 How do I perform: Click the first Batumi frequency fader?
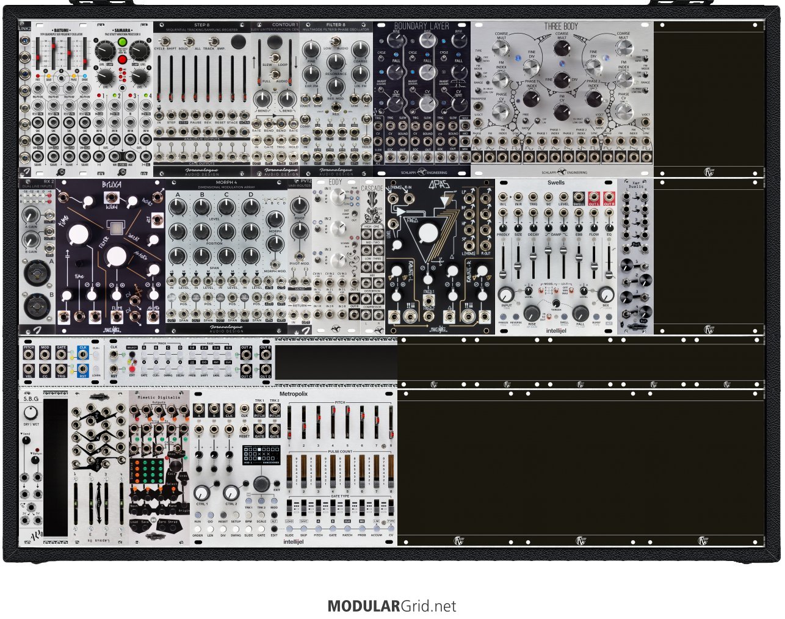[38, 55]
